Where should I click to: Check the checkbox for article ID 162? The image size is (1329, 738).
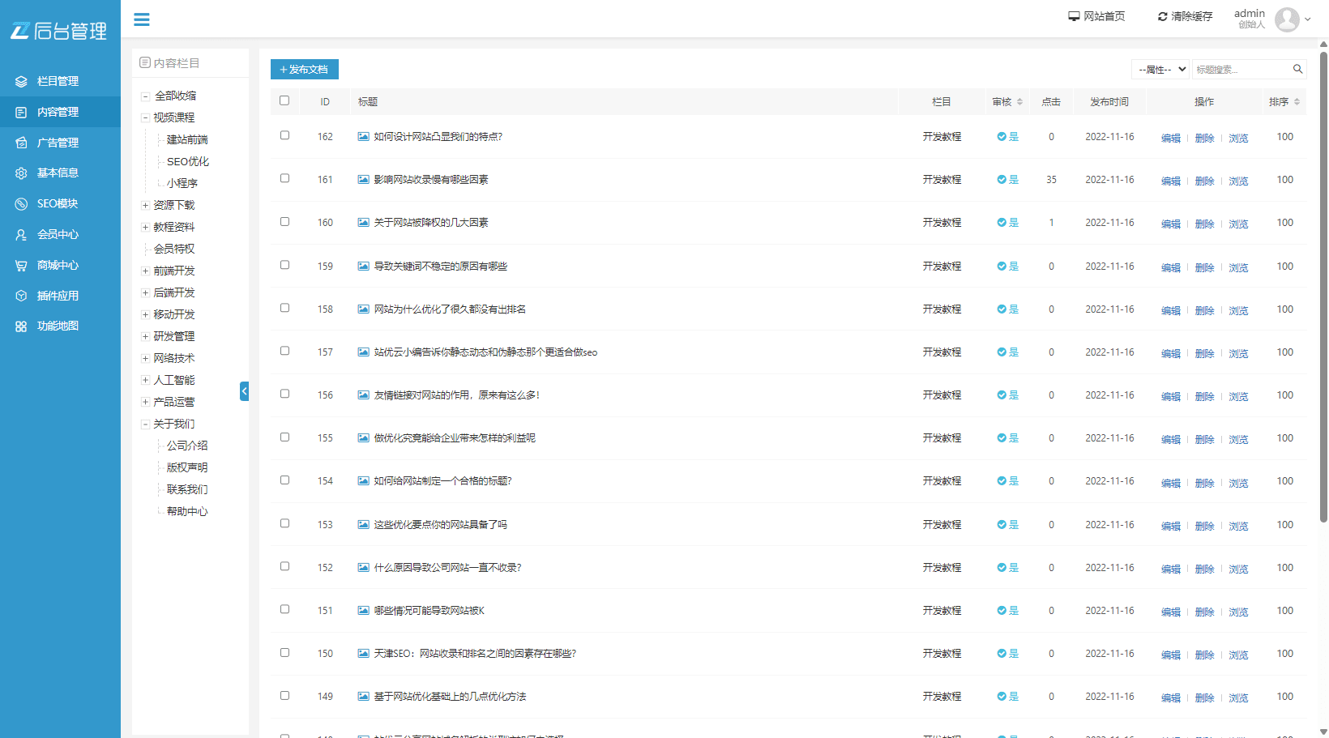pyautogui.click(x=284, y=135)
